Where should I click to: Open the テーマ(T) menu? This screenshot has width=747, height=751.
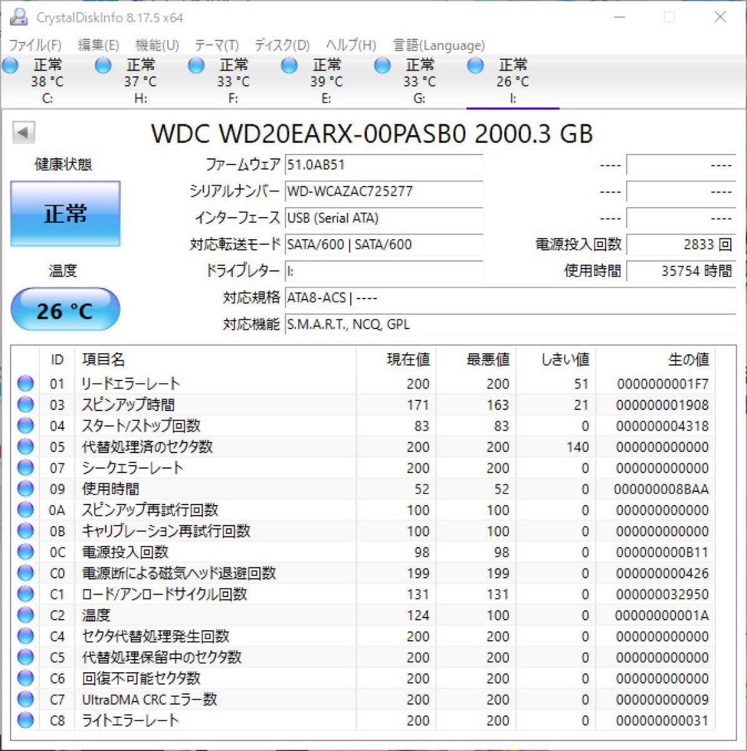pyautogui.click(x=217, y=45)
